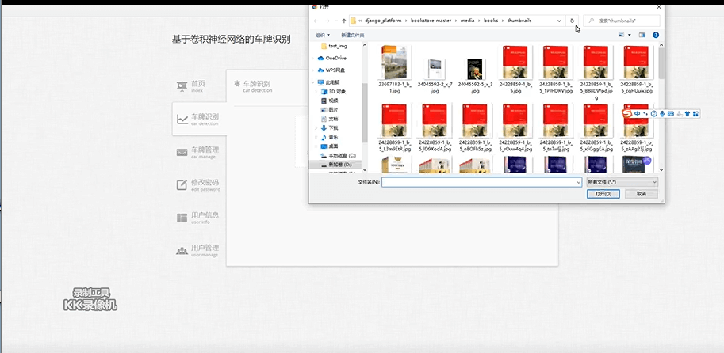Toggle Sogou Chinese/English mode 中 icon
724x353 pixels.
tap(638, 114)
